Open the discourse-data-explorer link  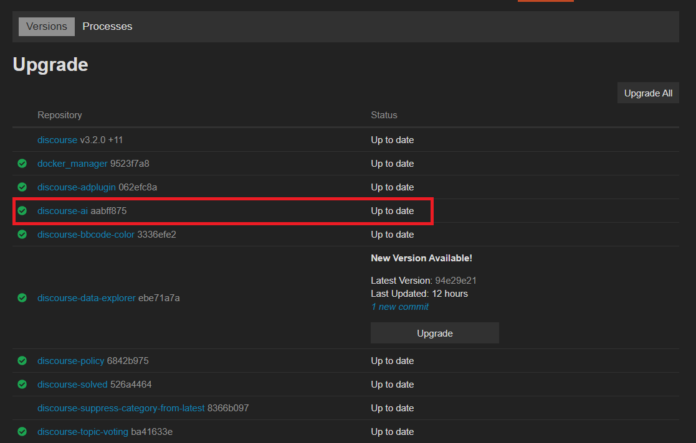click(87, 298)
